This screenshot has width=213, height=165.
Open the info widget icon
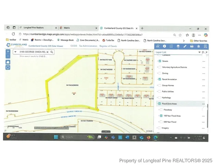(164, 46)
